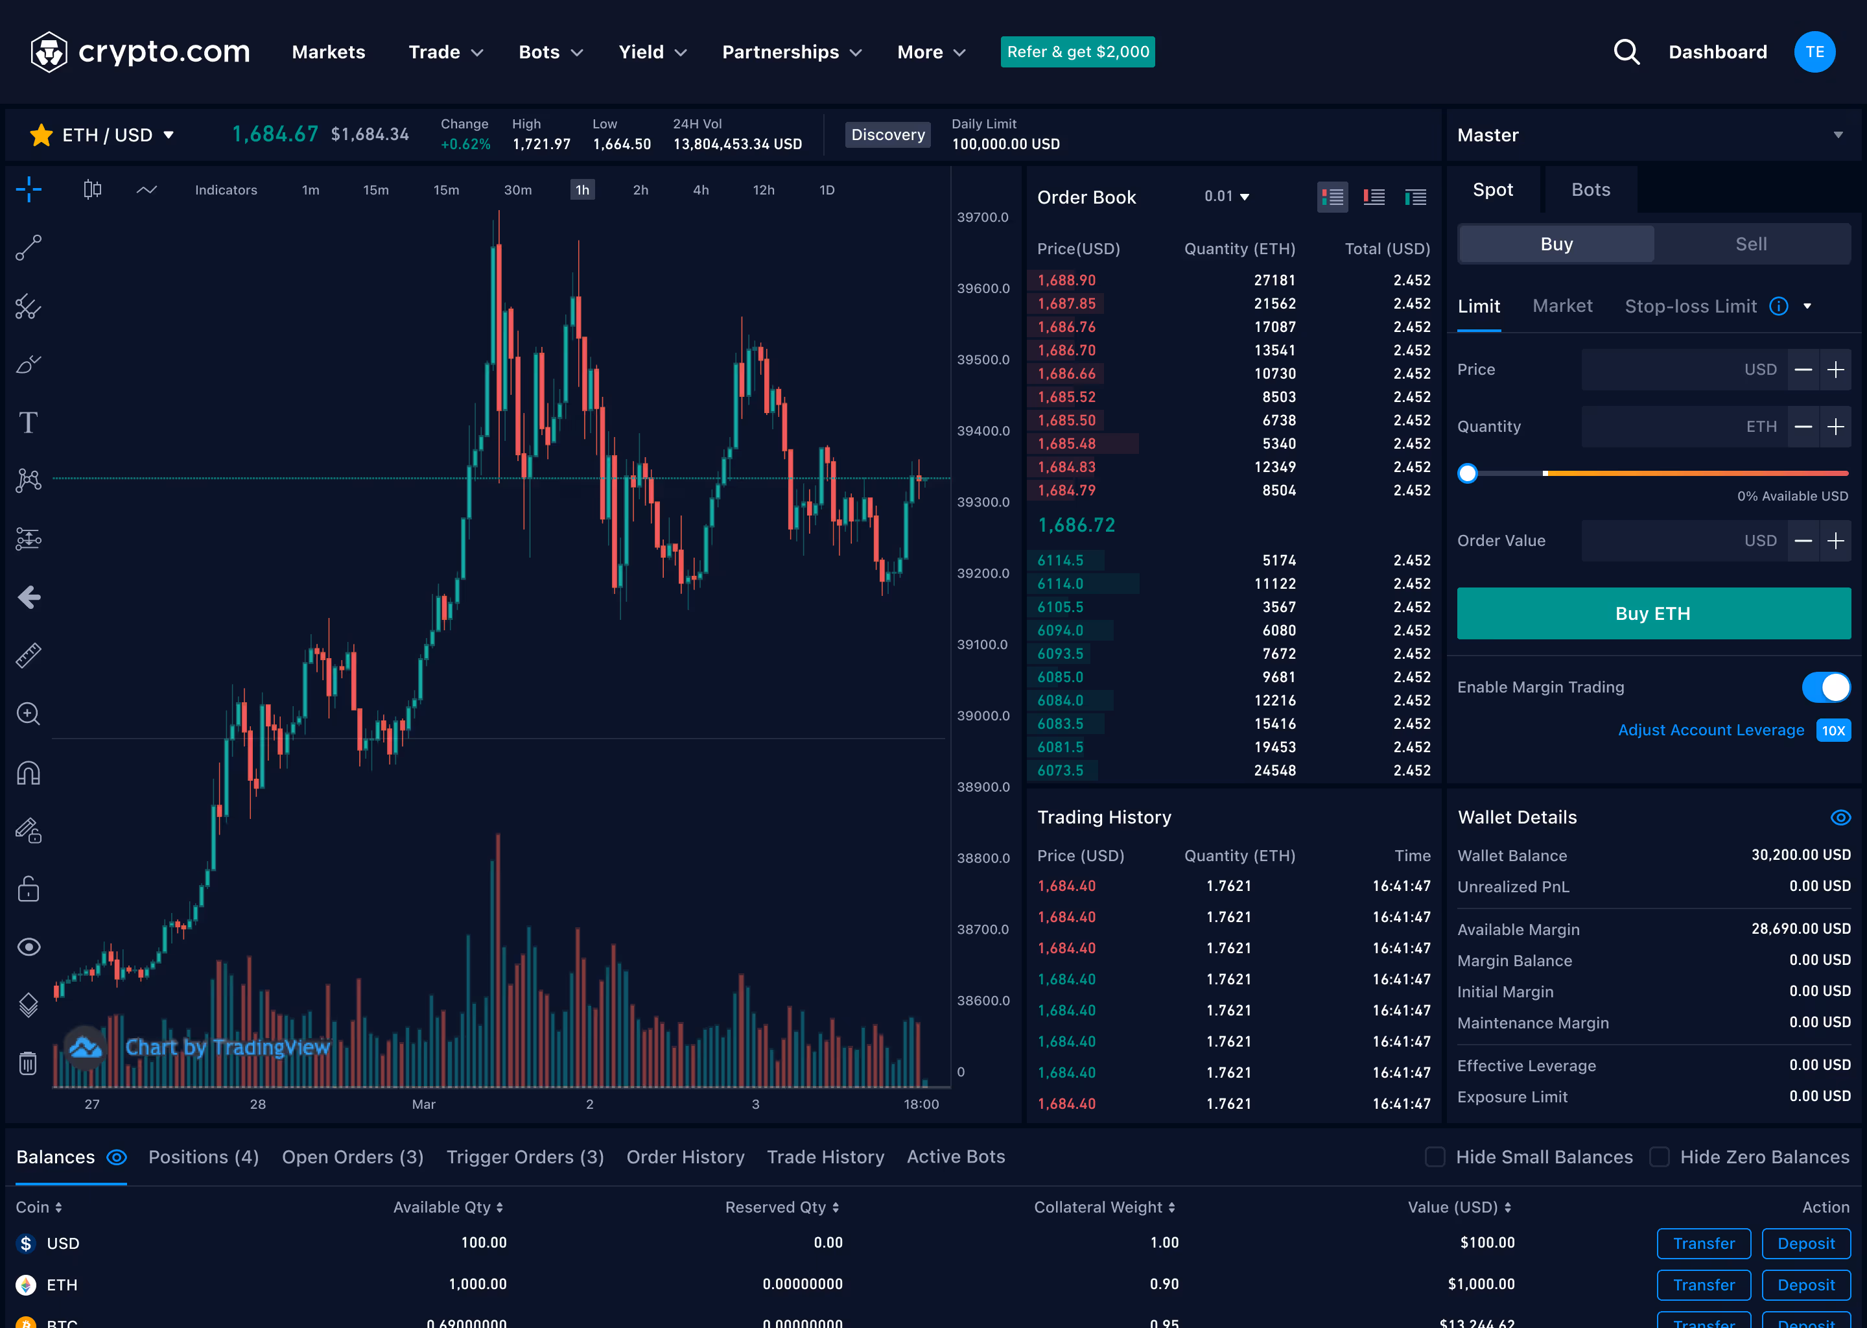Select the pattern nodes tool
1867x1328 pixels.
pos(29,481)
